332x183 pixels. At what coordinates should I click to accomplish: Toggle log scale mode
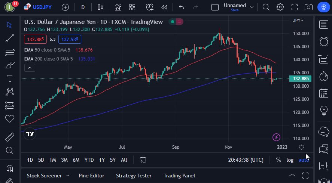click(290, 160)
